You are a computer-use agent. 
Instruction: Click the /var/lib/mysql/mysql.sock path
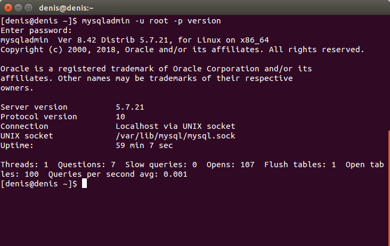pyautogui.click(x=175, y=136)
